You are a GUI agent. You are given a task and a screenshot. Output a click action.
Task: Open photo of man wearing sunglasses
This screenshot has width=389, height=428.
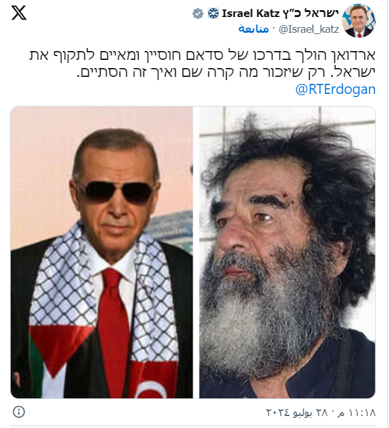102,252
